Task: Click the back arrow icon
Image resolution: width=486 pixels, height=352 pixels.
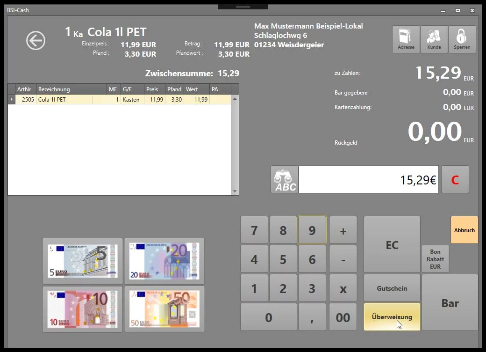Action: pyautogui.click(x=36, y=40)
